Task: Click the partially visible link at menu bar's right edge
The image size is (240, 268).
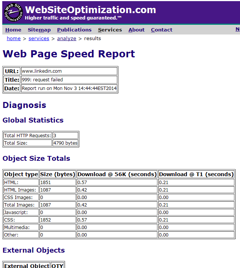Action: pos(237,30)
